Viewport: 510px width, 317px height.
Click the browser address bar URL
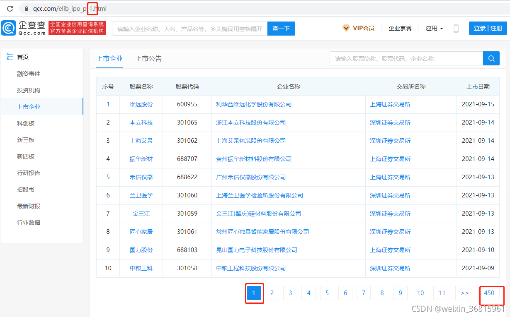point(70,8)
